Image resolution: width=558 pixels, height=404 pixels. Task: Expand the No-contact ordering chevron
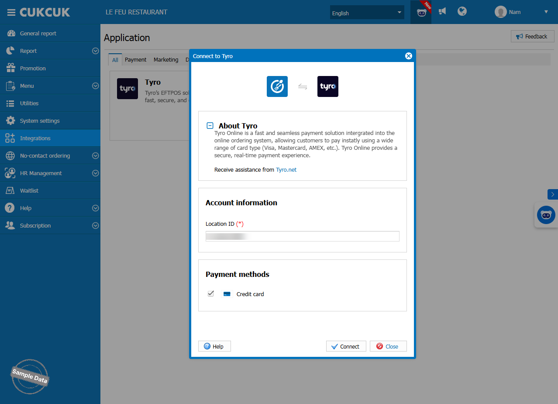click(x=96, y=155)
